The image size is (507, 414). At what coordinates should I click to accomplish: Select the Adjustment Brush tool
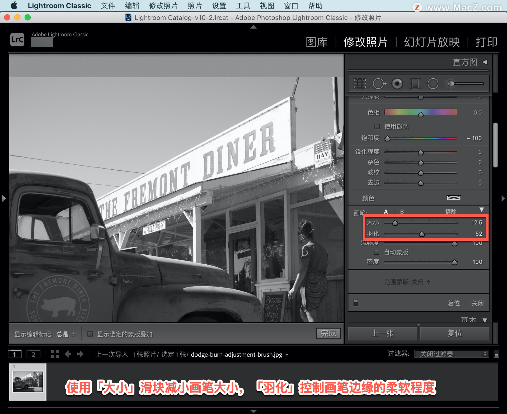[464, 84]
